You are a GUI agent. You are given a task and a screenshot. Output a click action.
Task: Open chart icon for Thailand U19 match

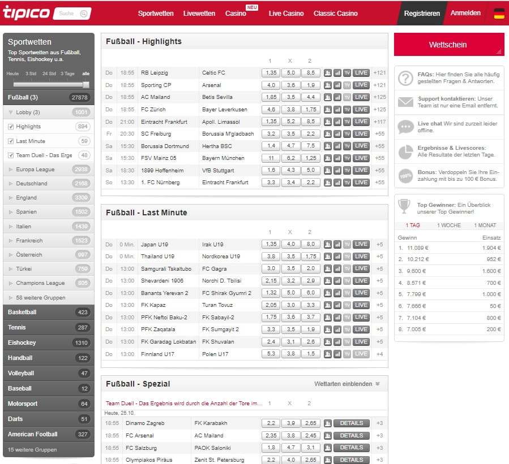point(337,257)
